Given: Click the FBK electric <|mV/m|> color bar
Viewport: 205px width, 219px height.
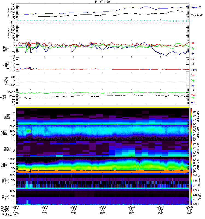Looking at the screenshot, I should click(x=191, y=181).
